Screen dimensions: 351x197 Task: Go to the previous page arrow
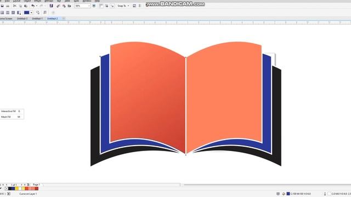pyautogui.click(x=7, y=185)
